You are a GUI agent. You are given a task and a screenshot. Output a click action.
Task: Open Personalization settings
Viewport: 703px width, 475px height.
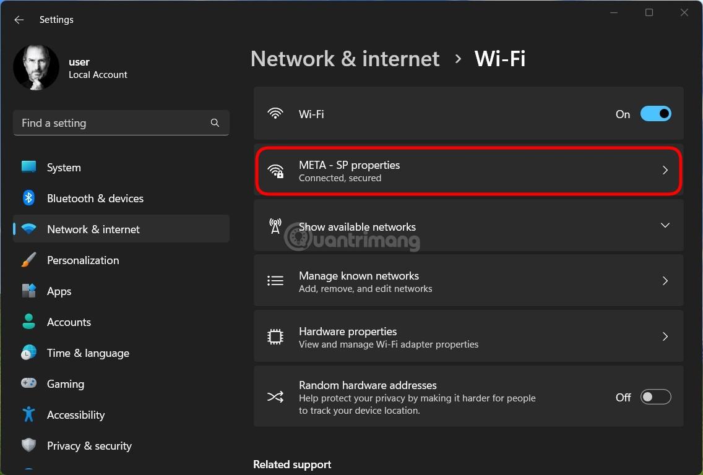(121, 260)
